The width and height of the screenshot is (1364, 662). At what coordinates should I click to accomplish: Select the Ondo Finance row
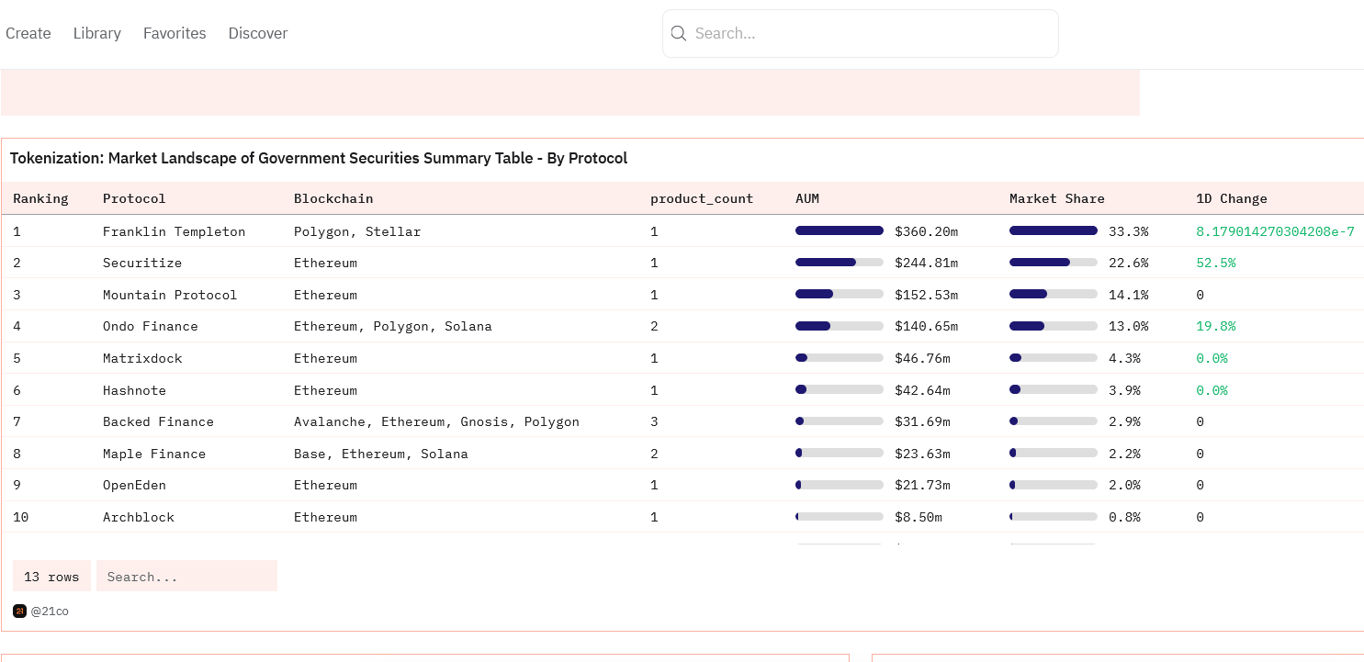pos(682,326)
